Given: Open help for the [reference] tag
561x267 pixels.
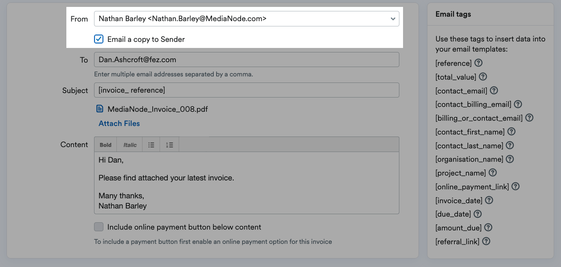Looking at the screenshot, I should click(479, 63).
